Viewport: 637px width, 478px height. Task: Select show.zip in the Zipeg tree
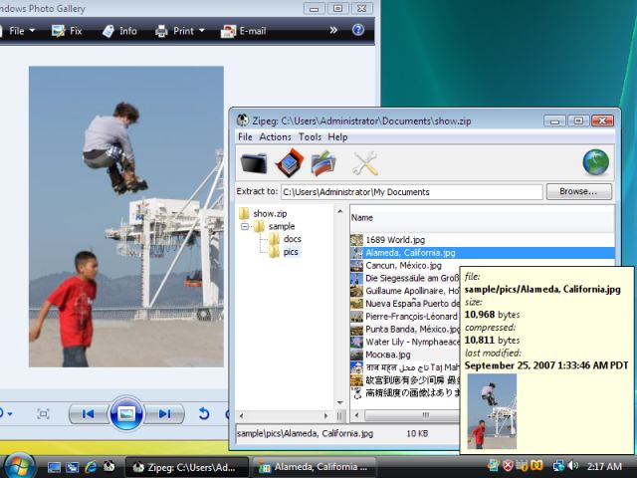pos(270,213)
